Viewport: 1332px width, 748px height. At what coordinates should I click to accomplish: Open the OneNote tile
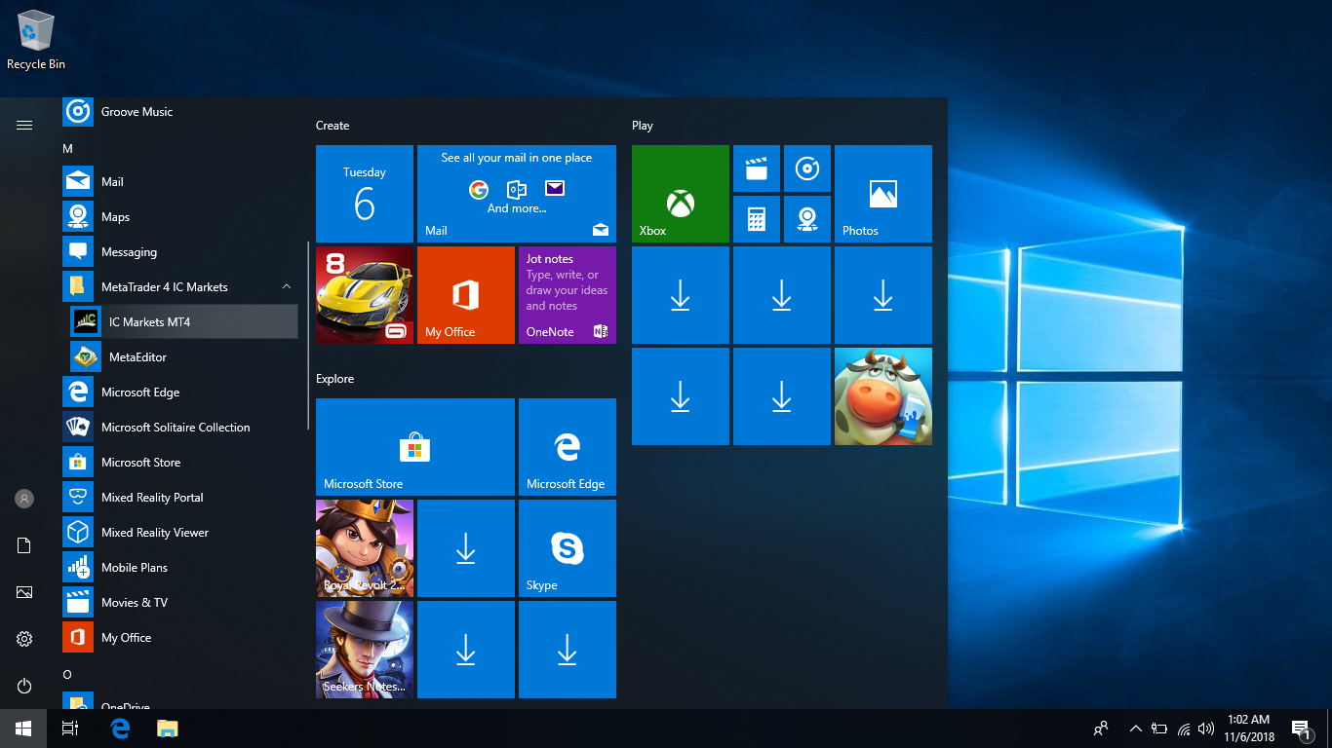point(568,295)
